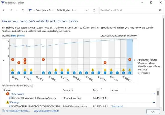The width and height of the screenshot is (165, 115).
Task: Click Save reliability history link
Action: [18, 111]
